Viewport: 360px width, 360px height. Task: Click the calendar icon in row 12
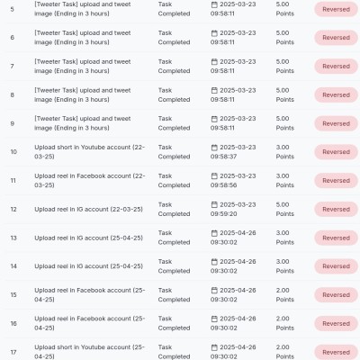pos(214,205)
